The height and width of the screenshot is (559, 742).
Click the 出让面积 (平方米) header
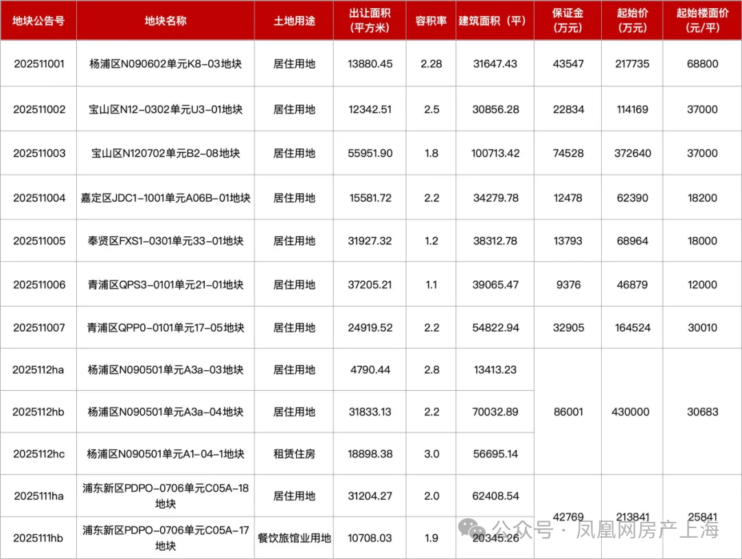370,21
